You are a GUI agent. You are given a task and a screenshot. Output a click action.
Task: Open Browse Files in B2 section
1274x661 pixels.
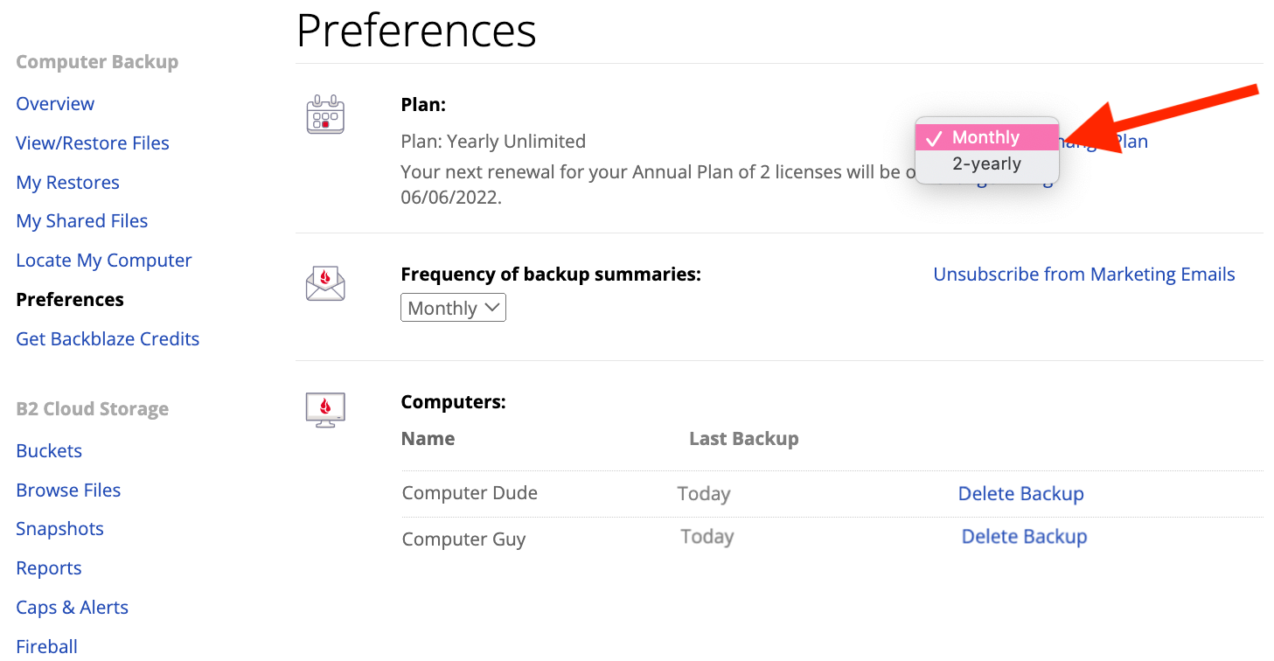pyautogui.click(x=68, y=491)
